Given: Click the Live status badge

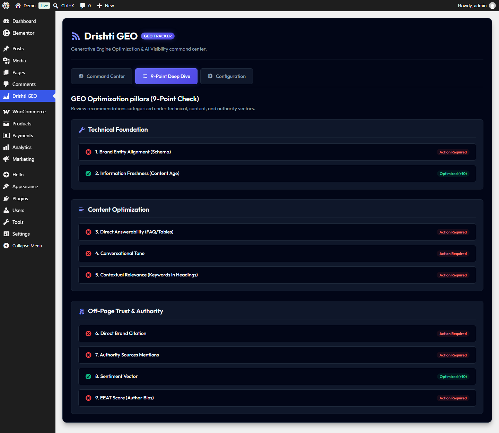Looking at the screenshot, I should click(44, 6).
